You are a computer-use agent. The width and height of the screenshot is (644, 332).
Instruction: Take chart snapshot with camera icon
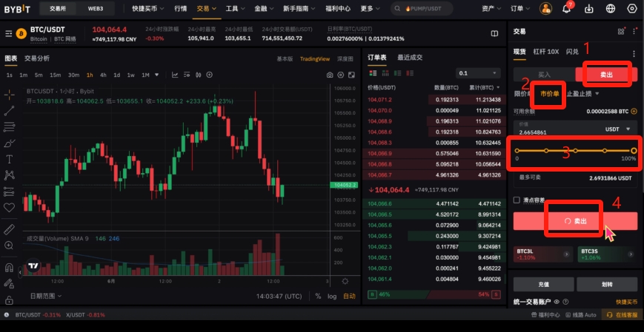point(330,75)
